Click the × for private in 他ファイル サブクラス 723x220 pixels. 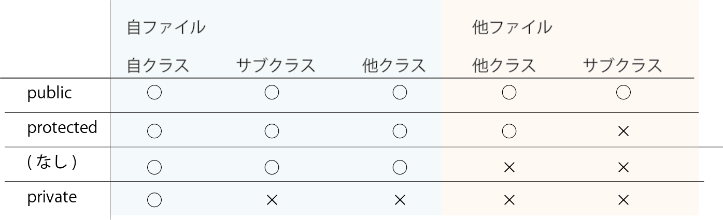[623, 200]
